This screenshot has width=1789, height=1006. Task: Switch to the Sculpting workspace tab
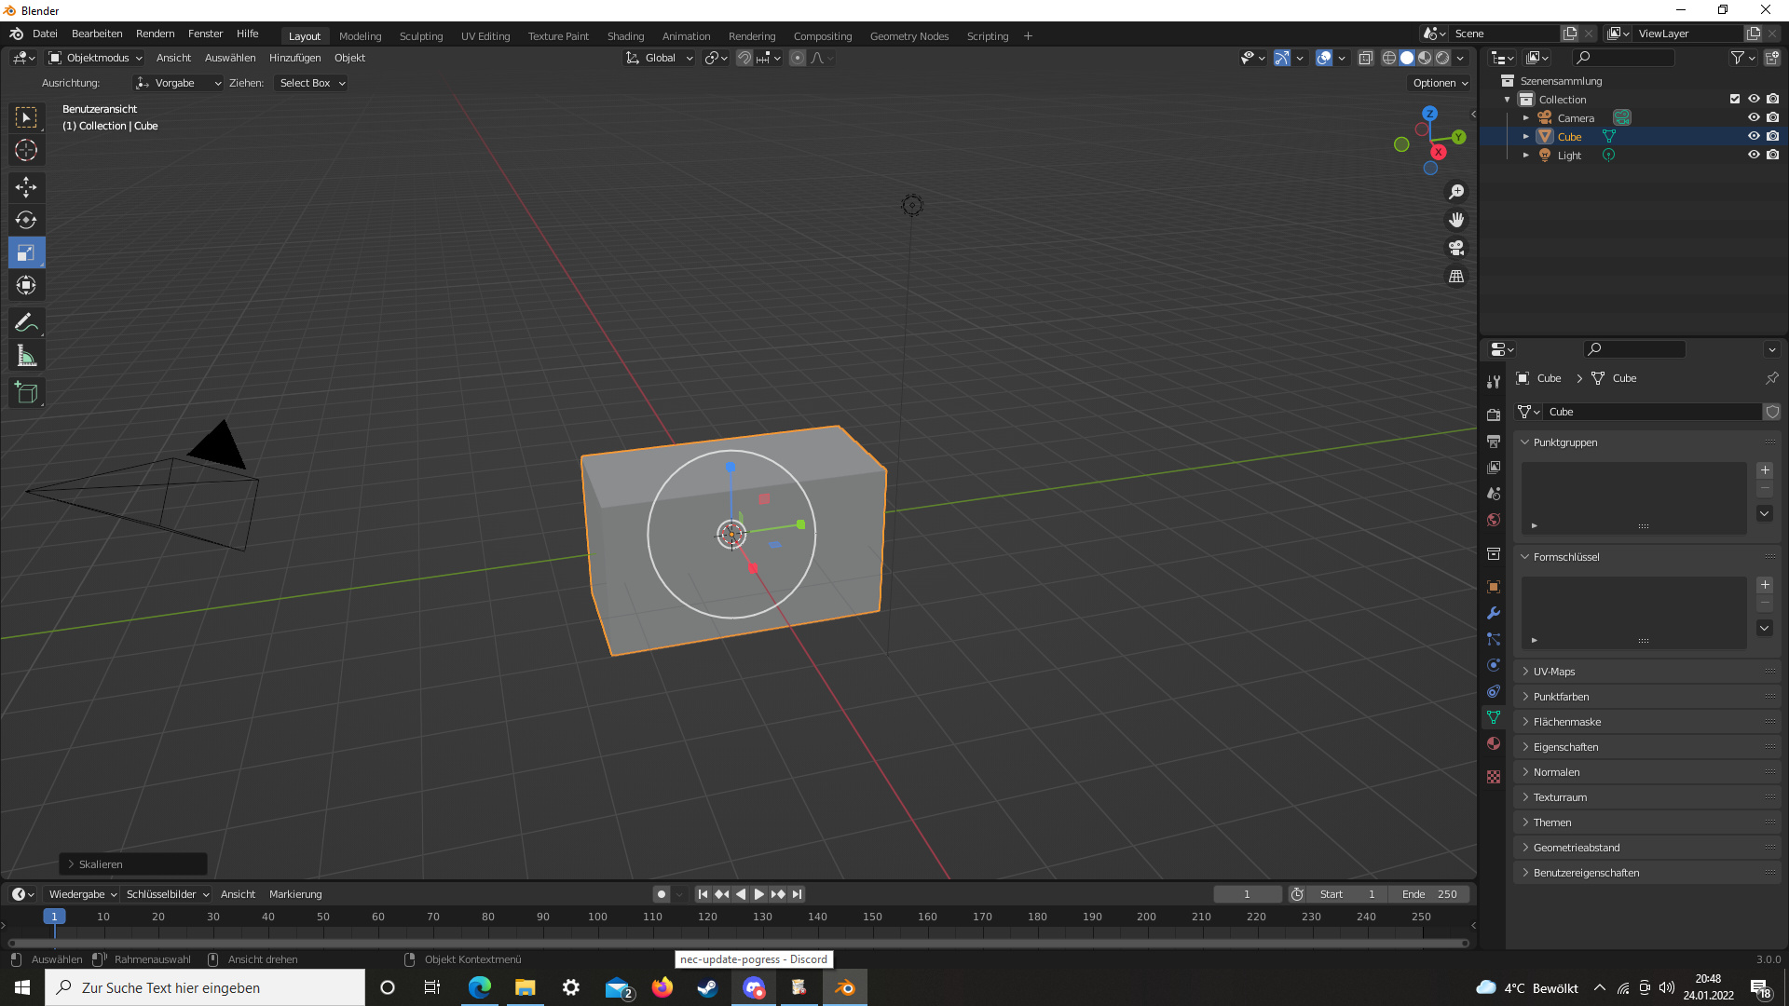pyautogui.click(x=420, y=36)
